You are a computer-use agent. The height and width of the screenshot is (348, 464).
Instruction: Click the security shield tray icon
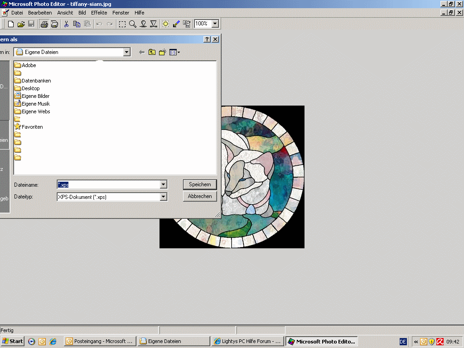[x=432, y=342]
